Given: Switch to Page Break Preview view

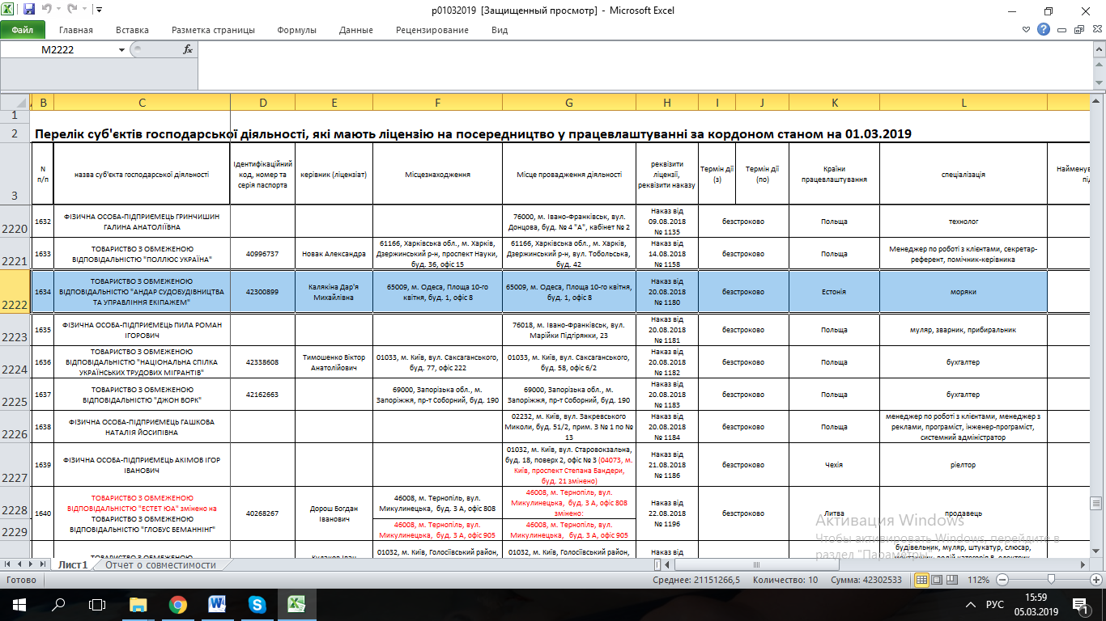Looking at the screenshot, I should pyautogui.click(x=953, y=580).
